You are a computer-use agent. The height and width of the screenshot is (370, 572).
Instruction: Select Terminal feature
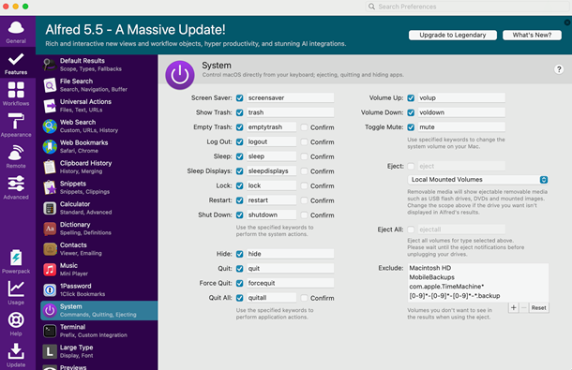[98, 331]
